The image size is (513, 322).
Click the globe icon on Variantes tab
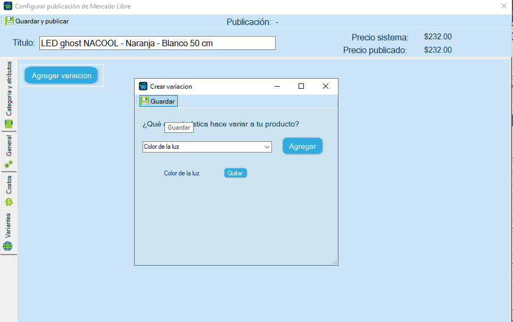point(7,246)
